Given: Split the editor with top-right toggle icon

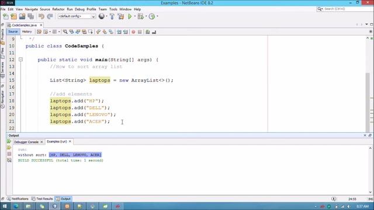Looking at the screenshot, I should (370, 32).
